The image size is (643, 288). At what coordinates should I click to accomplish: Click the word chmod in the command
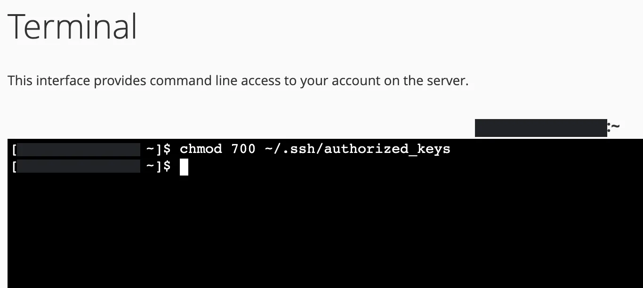[x=201, y=149]
